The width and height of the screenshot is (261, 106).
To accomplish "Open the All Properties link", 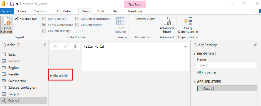I will 207,72.
